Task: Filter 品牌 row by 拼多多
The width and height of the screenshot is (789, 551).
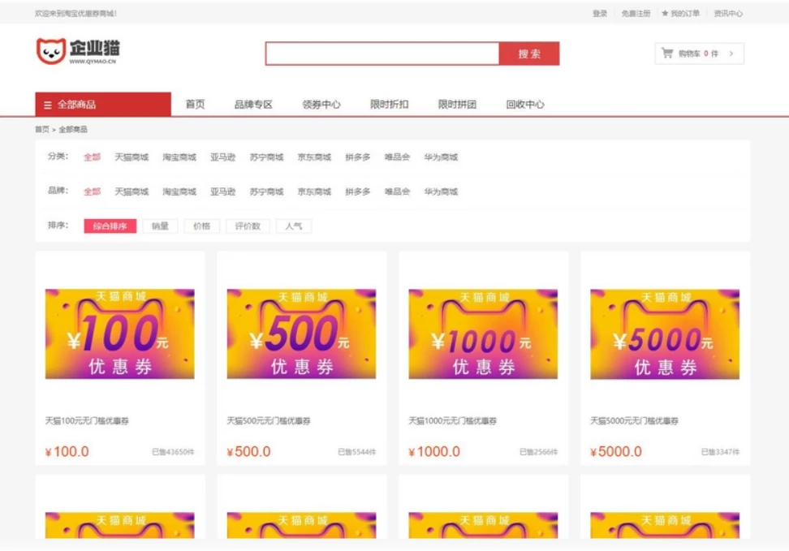Action: click(x=357, y=192)
